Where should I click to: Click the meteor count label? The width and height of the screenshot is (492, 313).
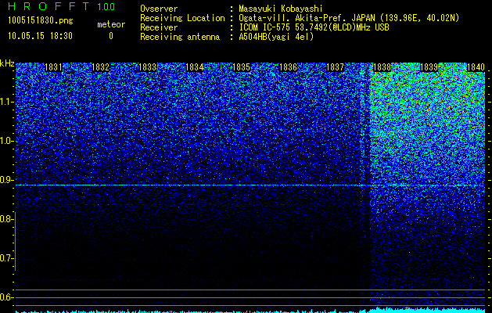click(111, 24)
